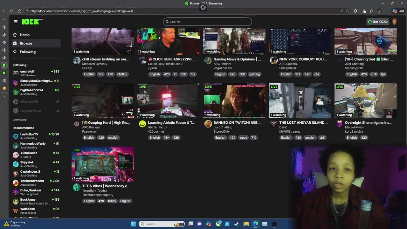Click the address bar URL
Screen dimensions: 407x229
point(82,11)
